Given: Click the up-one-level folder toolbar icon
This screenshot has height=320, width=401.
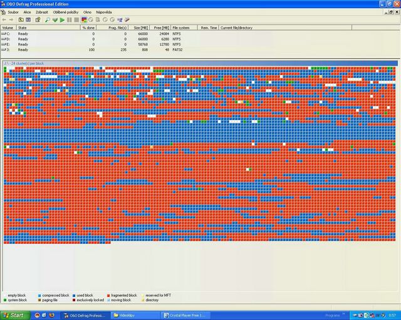Looking at the screenshot, I should pyautogui.click(x=21, y=20).
